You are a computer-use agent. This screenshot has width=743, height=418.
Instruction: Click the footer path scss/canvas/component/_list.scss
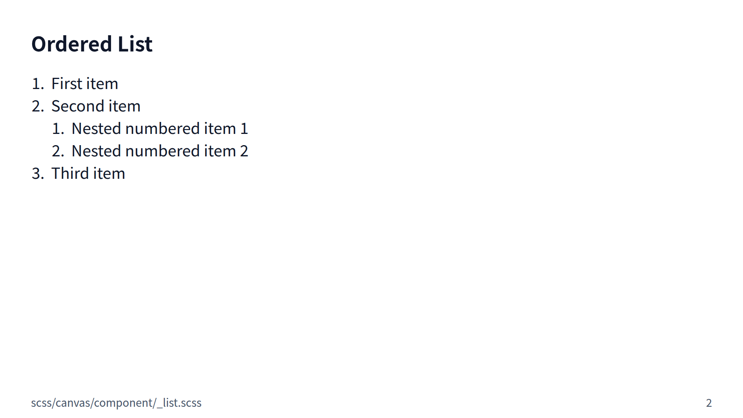coord(116,403)
